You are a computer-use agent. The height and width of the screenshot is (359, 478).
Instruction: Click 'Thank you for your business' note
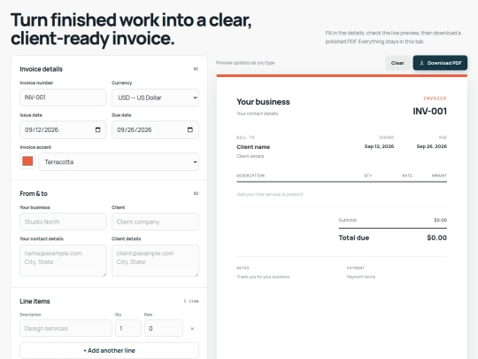pos(263,277)
